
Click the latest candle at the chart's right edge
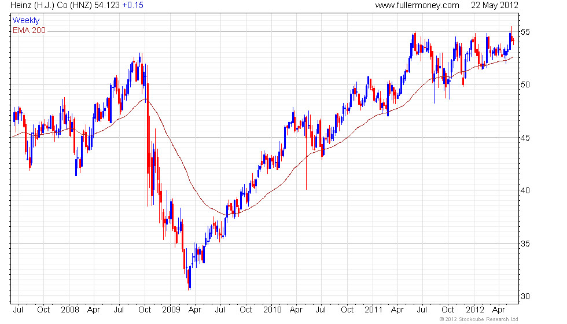(513, 41)
